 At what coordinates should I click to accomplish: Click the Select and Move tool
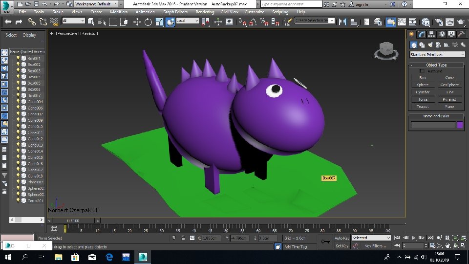pyautogui.click(x=137, y=22)
